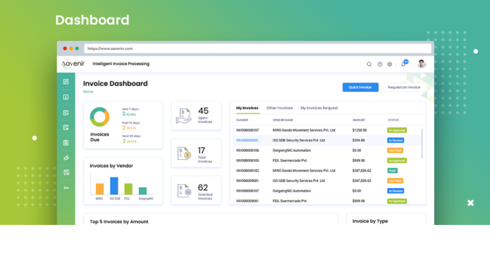The width and height of the screenshot is (490, 275).
Task: Select the sidebar document icon with a gear
Action: pos(66,173)
